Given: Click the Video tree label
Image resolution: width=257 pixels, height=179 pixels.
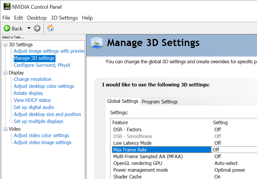Looking at the screenshot, I should click(x=15, y=129).
